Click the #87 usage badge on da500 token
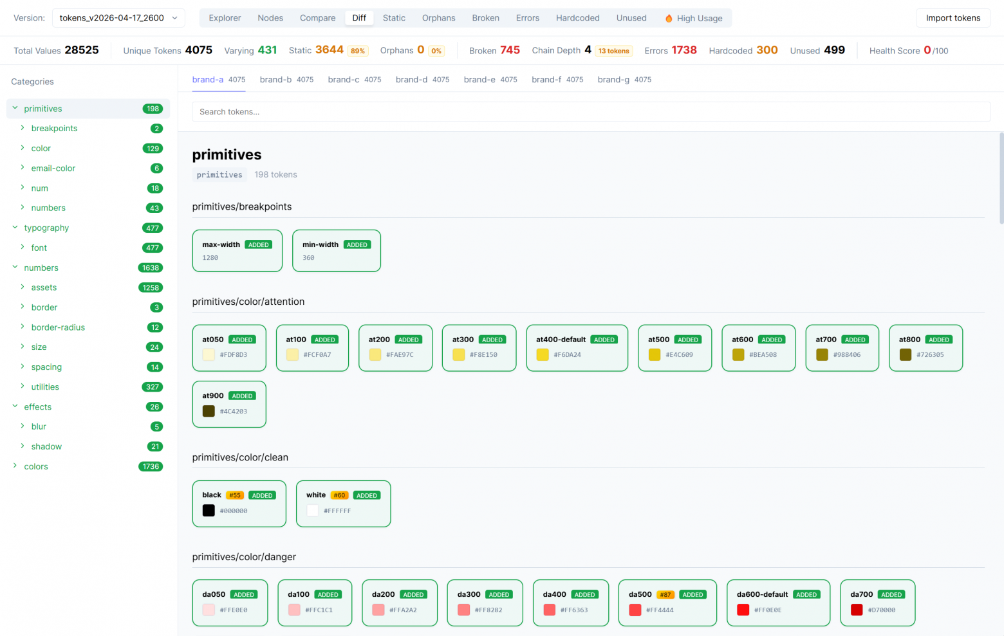The height and width of the screenshot is (636, 1004). tap(665, 595)
